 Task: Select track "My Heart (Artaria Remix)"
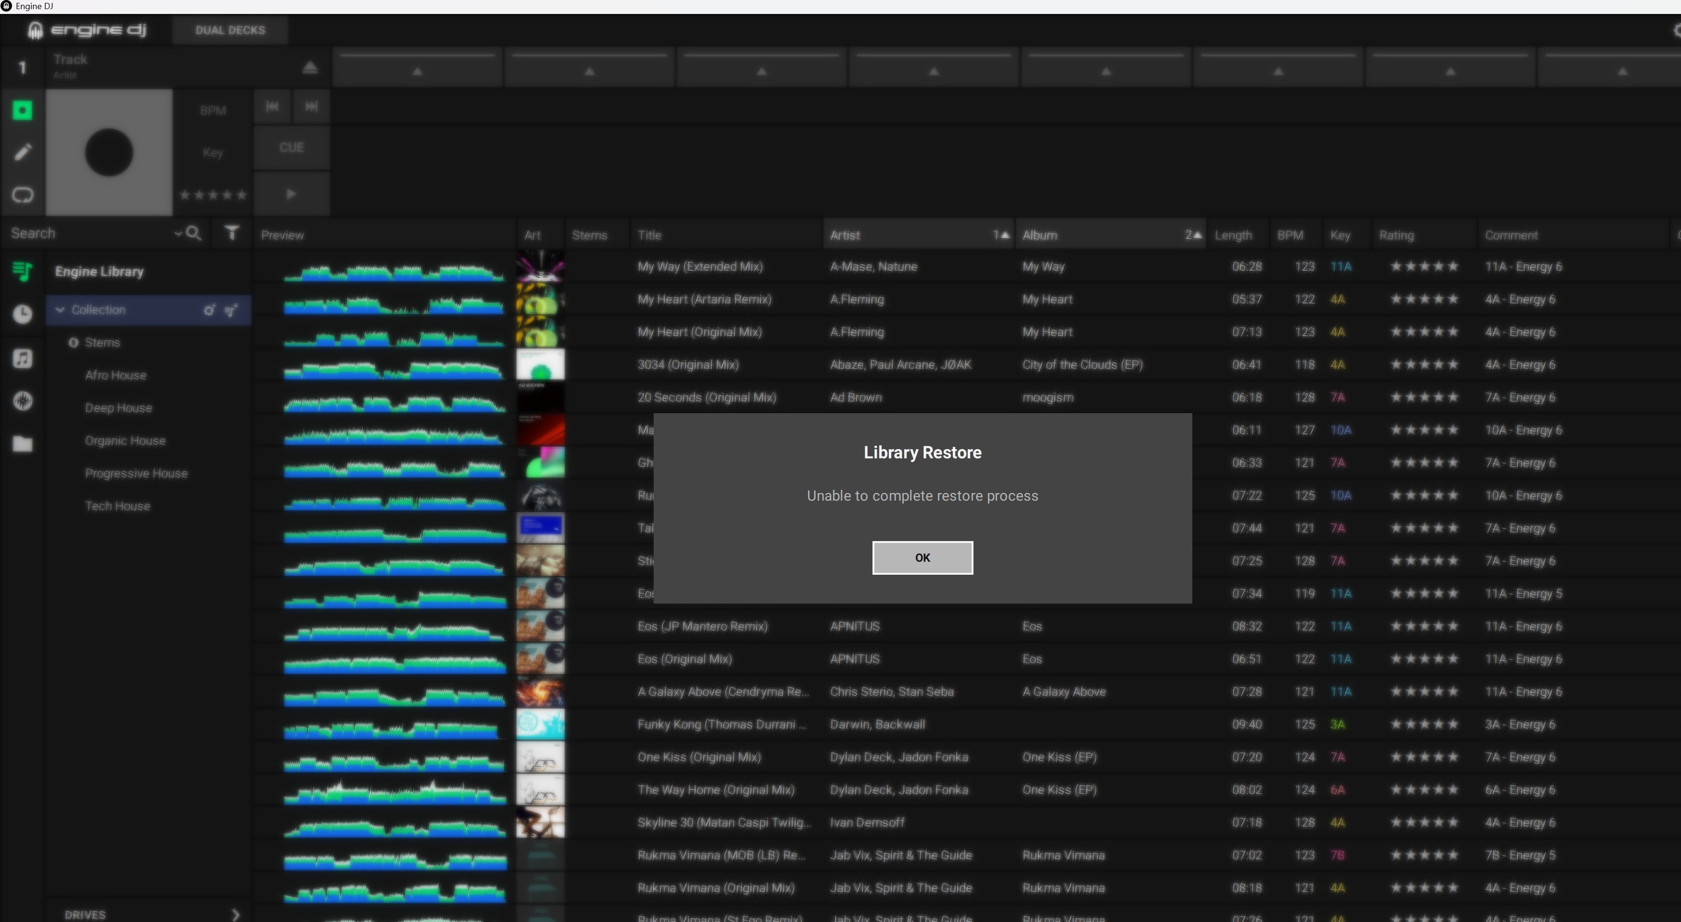[704, 300]
